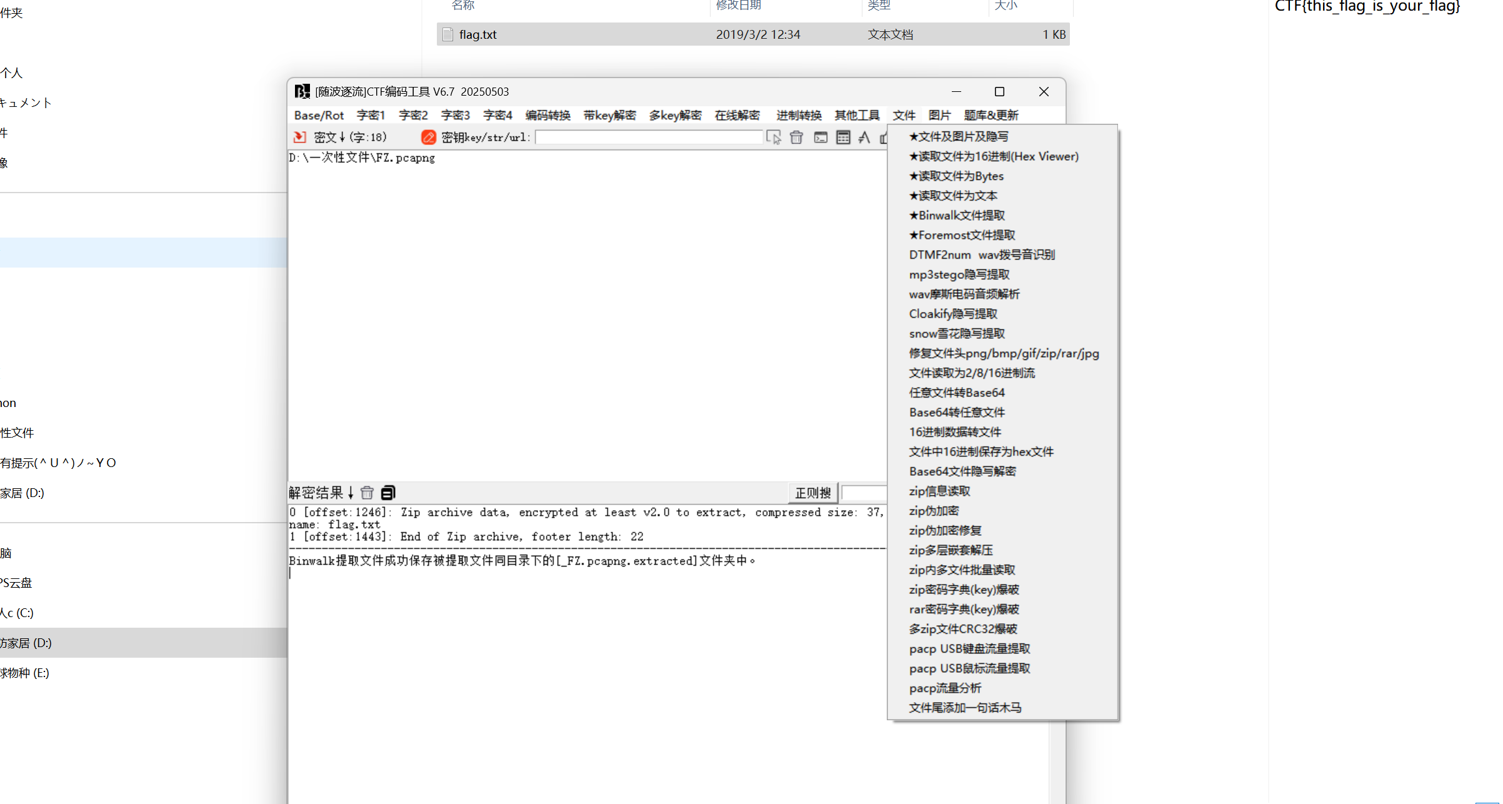Choose ★读取文件为16进制(Hex Viewer) entry
The width and height of the screenshot is (1503, 804).
(994, 156)
